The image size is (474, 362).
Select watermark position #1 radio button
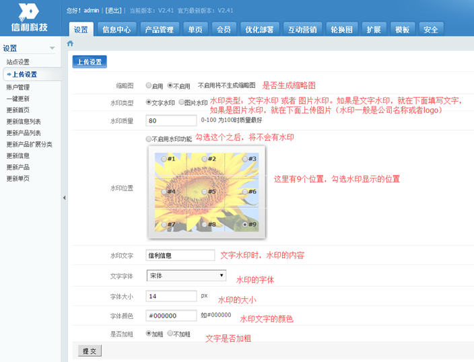point(164,159)
